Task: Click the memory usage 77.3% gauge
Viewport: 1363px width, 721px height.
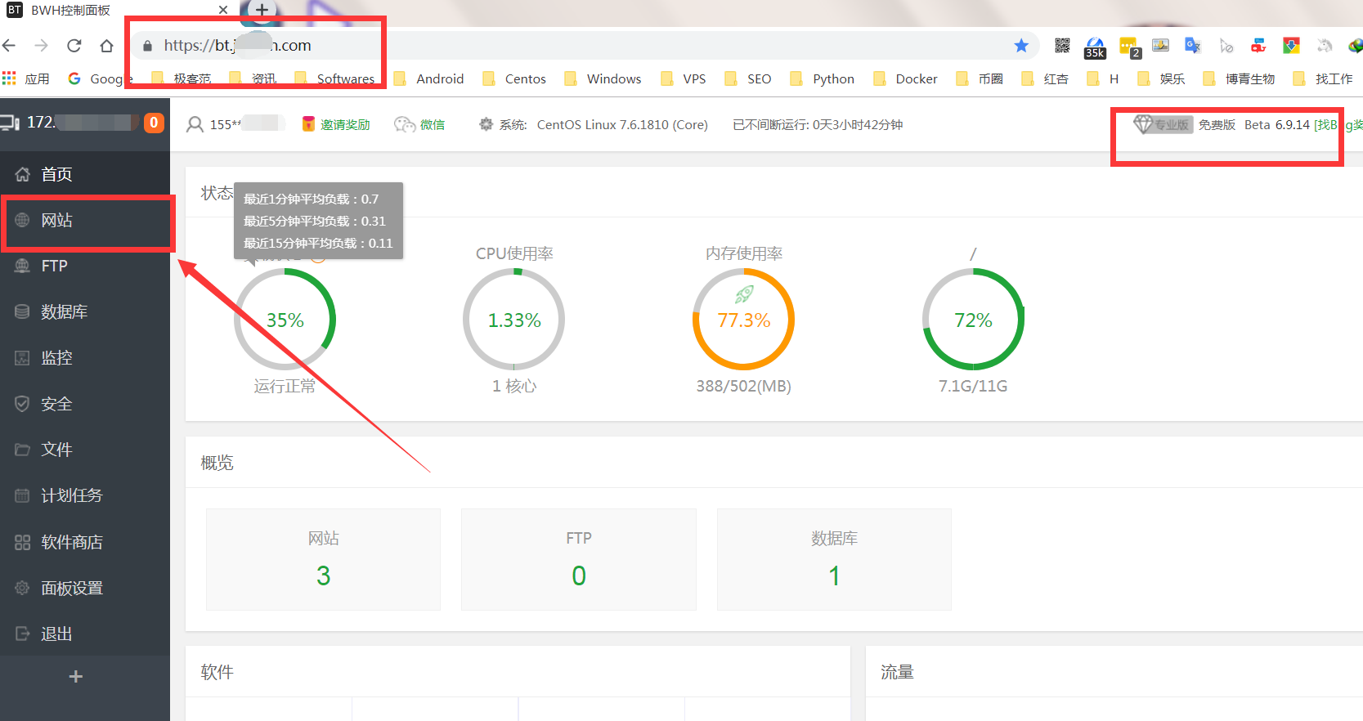Action: coord(744,320)
